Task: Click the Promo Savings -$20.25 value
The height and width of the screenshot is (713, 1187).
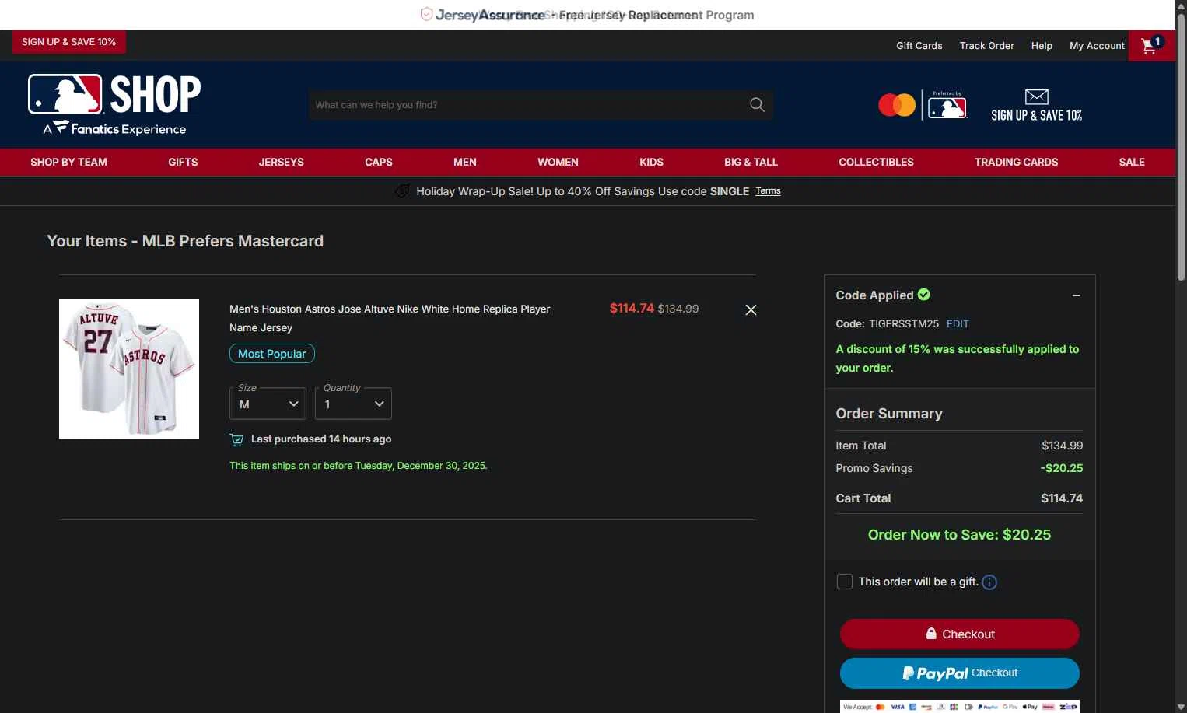Action: [x=1062, y=468]
